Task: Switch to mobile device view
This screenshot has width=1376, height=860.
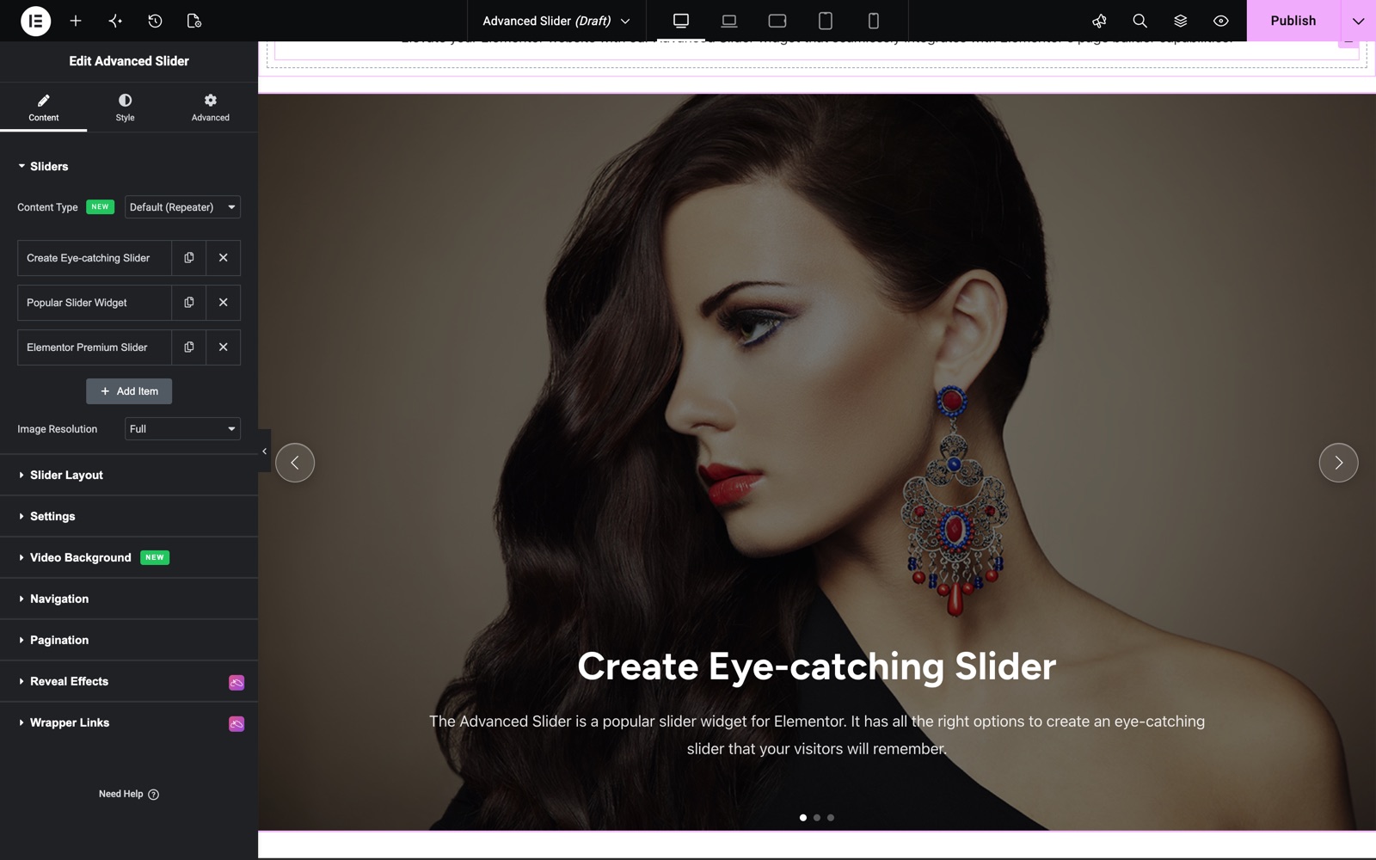Action: (874, 21)
